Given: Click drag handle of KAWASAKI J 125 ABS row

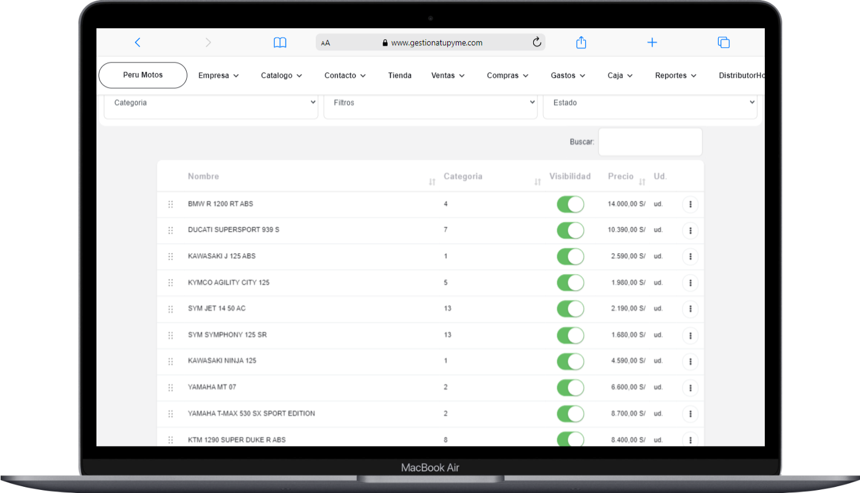Looking at the screenshot, I should pos(171,256).
